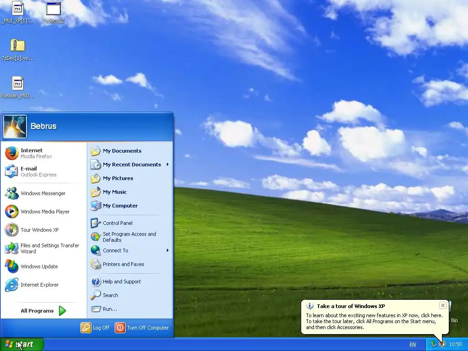468x351 pixels.
Task: Click the Start button
Action: (22, 344)
